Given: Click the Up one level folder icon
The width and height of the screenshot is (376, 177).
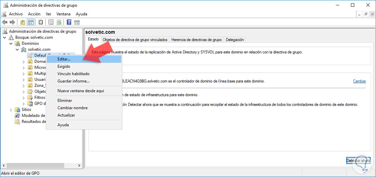Looking at the screenshot, I should click(x=23, y=22).
